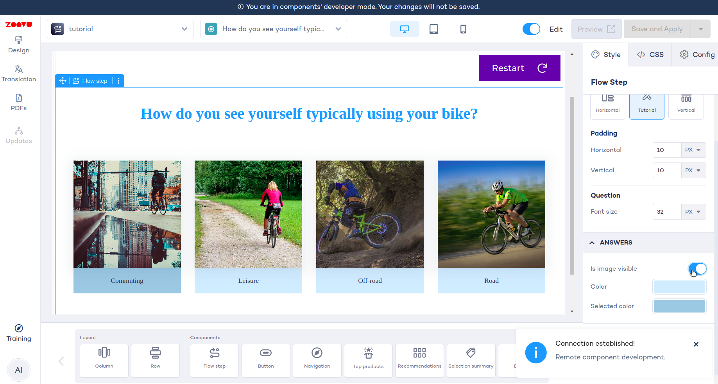
Task: Open the tutorial project dropdown
Action: click(120, 29)
